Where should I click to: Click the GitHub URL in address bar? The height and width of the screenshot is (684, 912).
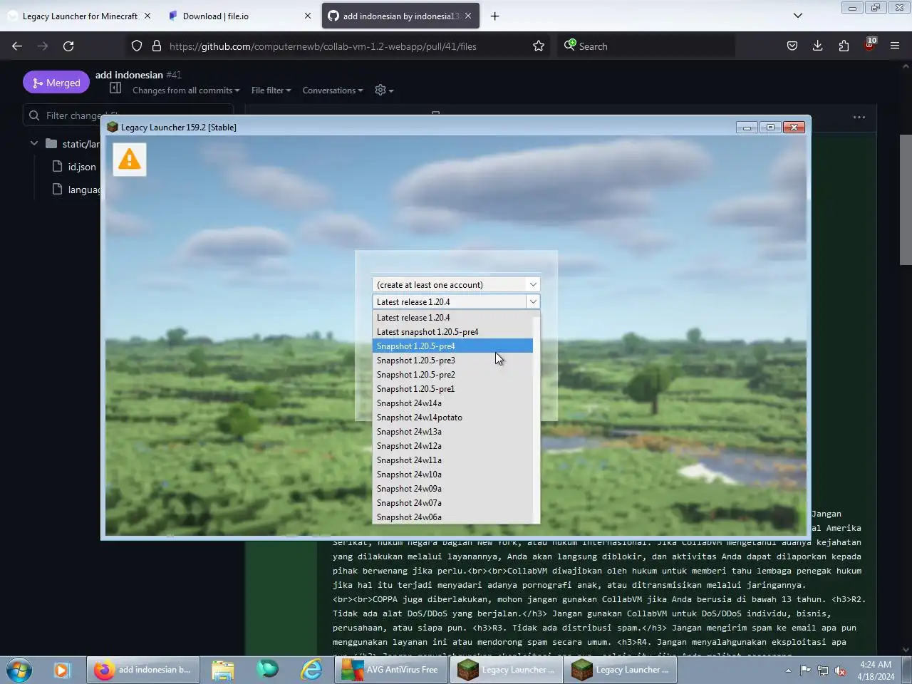pyautogui.click(x=323, y=46)
